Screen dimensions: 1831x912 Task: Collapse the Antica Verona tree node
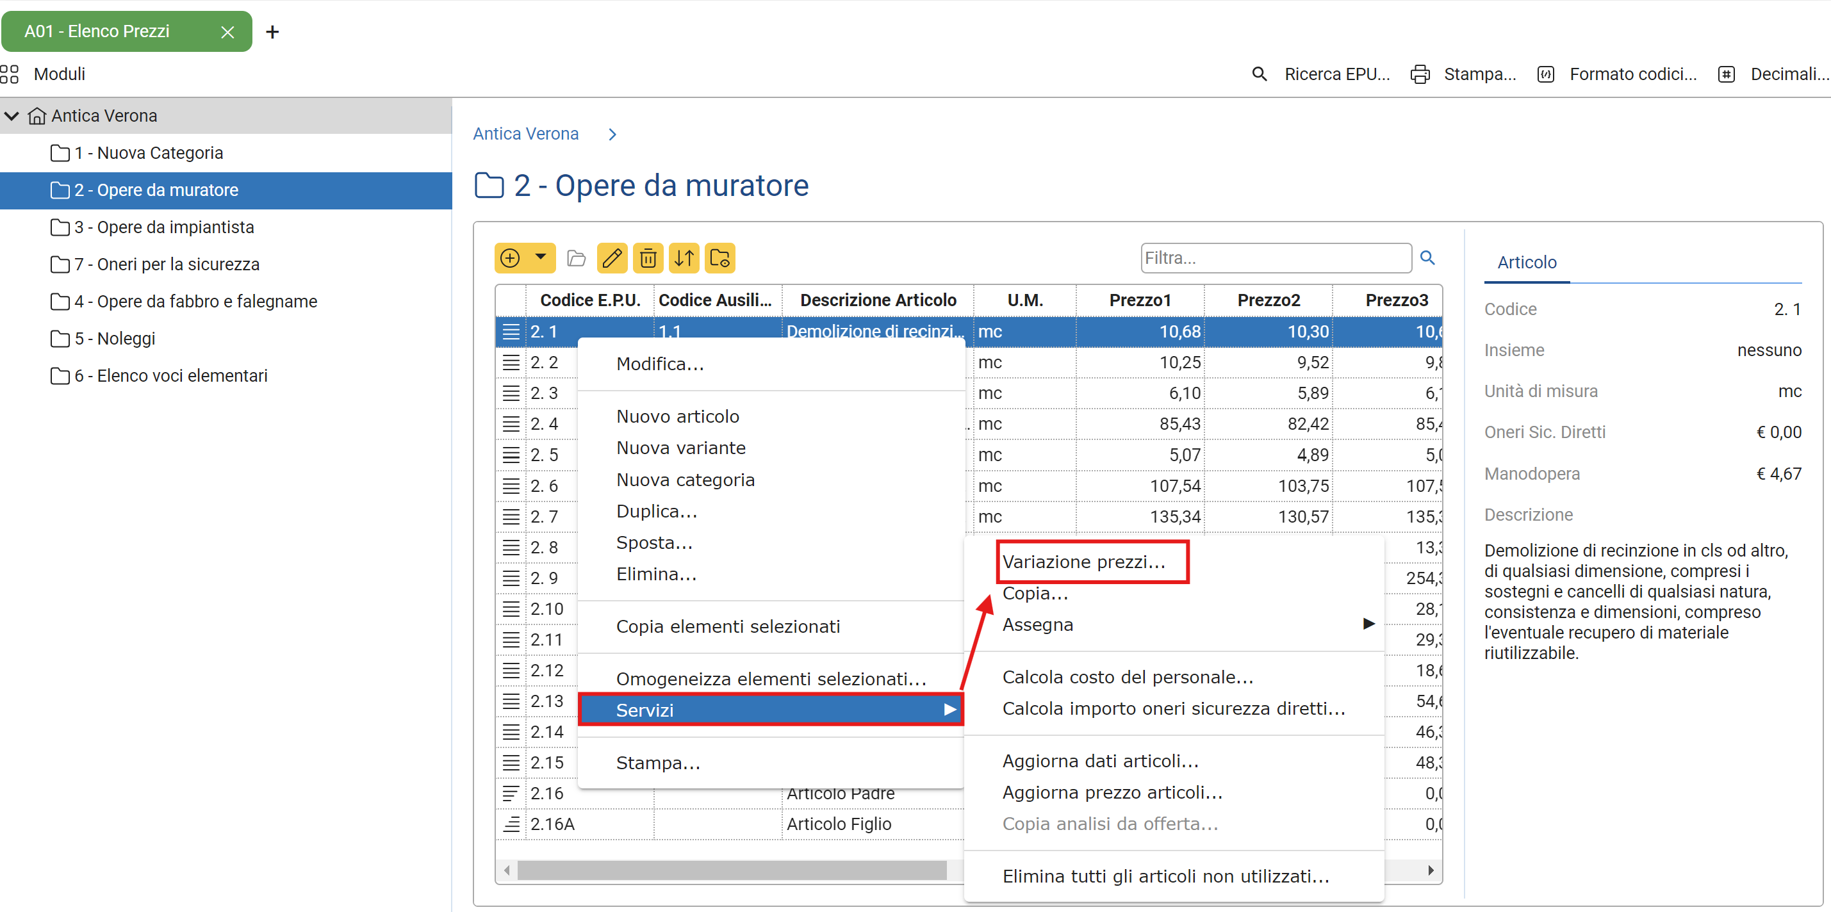pyautogui.click(x=12, y=115)
